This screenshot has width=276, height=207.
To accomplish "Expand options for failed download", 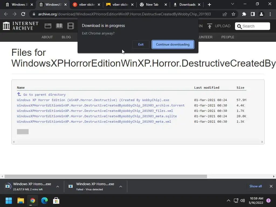I will (121, 187).
